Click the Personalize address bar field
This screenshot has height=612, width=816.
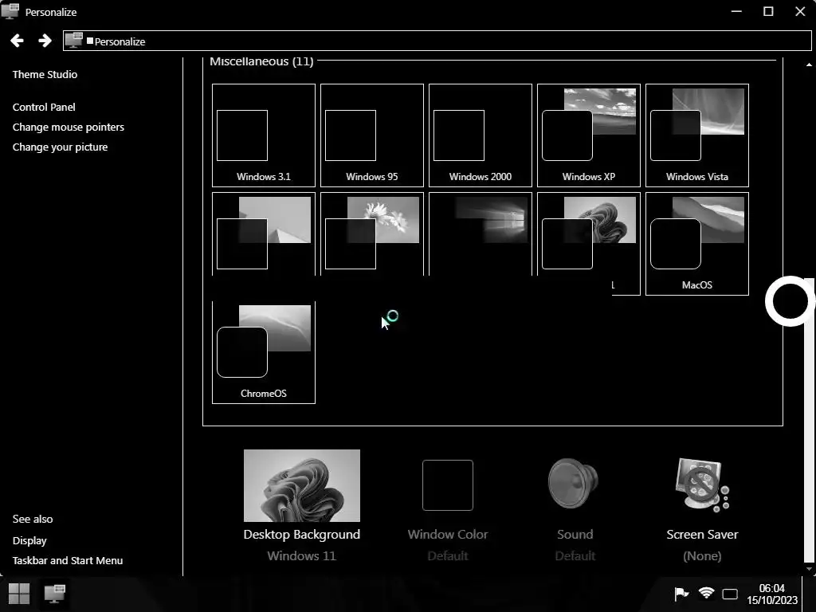coord(437,41)
